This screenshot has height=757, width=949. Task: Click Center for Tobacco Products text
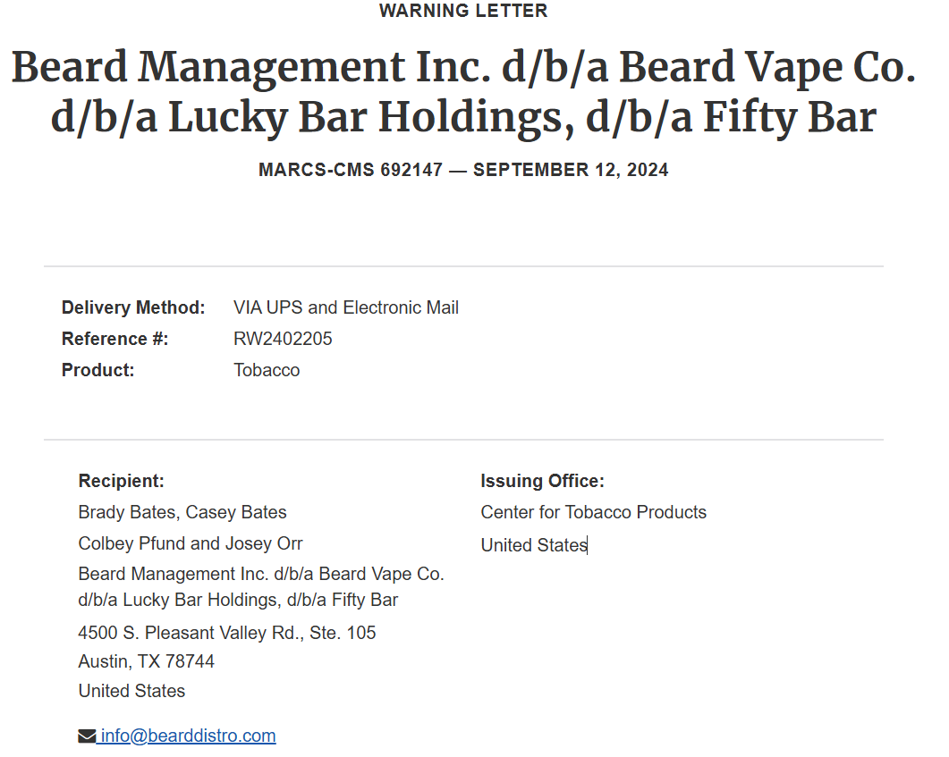click(x=593, y=513)
